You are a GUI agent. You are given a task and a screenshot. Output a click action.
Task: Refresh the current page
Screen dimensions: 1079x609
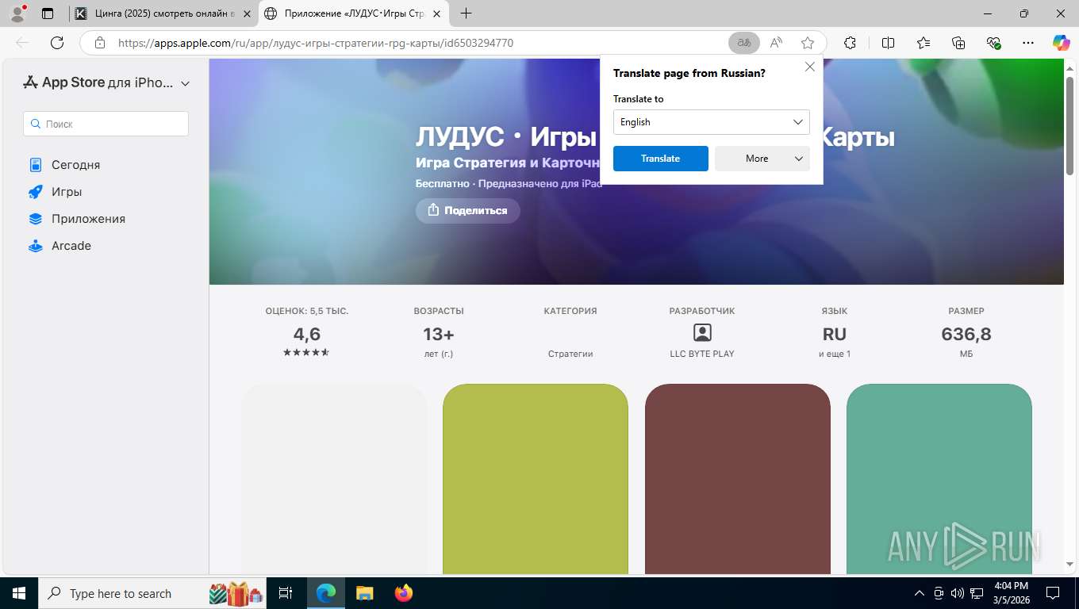[57, 43]
